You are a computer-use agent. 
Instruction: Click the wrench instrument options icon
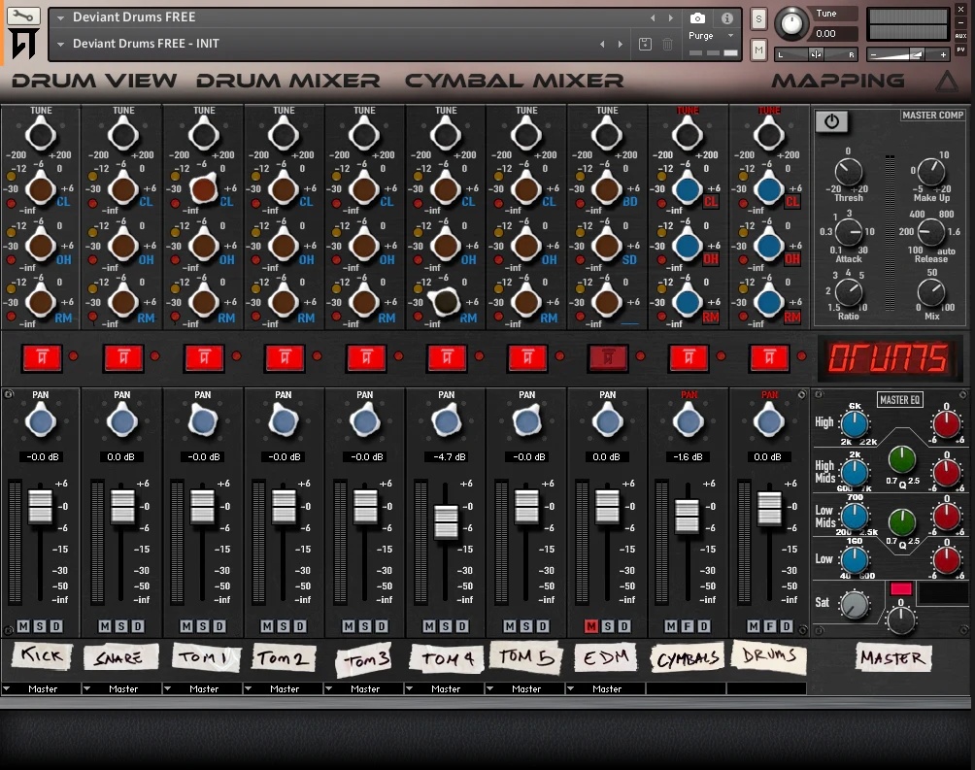pos(23,16)
